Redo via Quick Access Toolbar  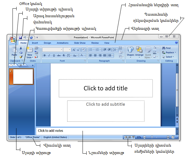click(x=31, y=38)
